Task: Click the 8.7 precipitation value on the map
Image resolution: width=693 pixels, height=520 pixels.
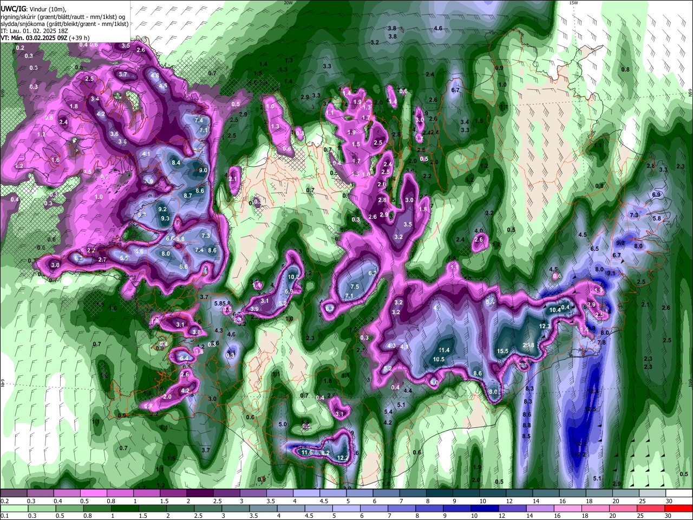Action: pos(188,196)
